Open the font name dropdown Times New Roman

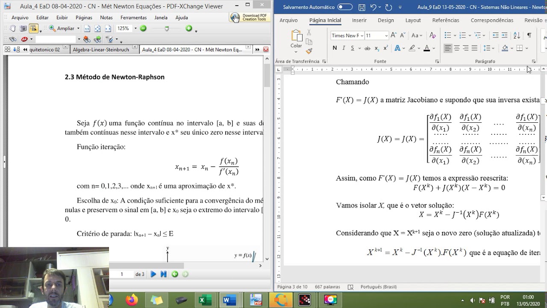[x=362, y=36]
